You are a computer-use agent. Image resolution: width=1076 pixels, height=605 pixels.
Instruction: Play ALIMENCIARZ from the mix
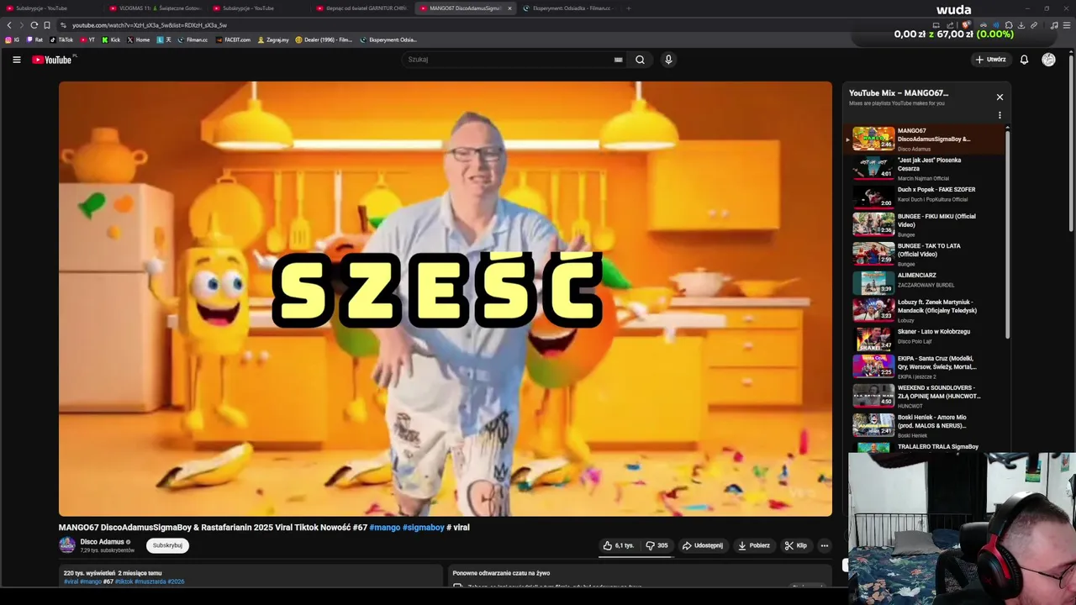point(925,281)
